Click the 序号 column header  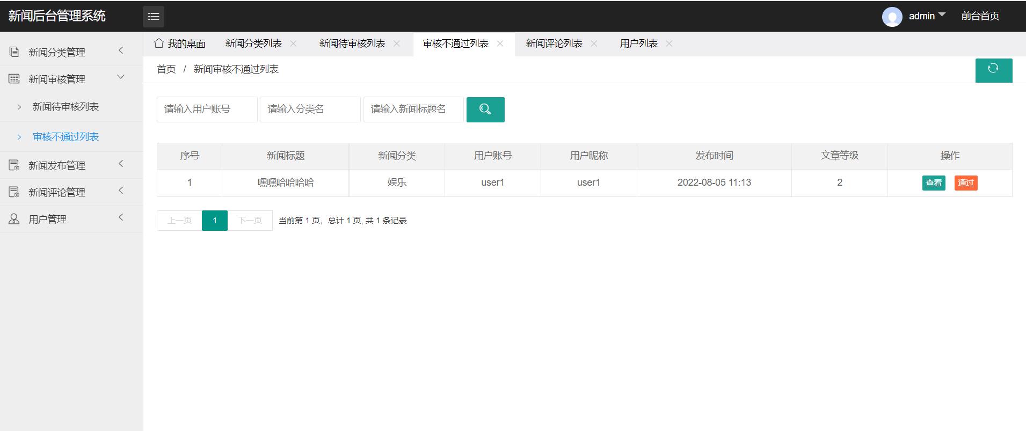(x=190, y=156)
